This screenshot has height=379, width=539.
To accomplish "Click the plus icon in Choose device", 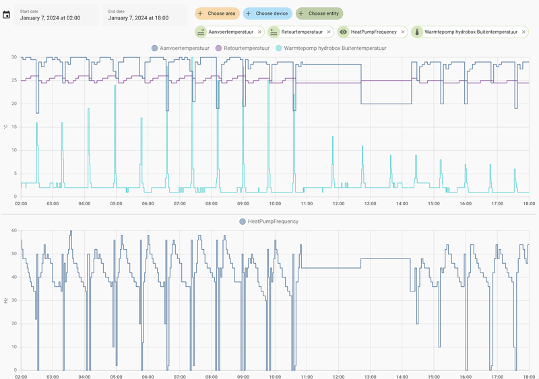I will [248, 13].
